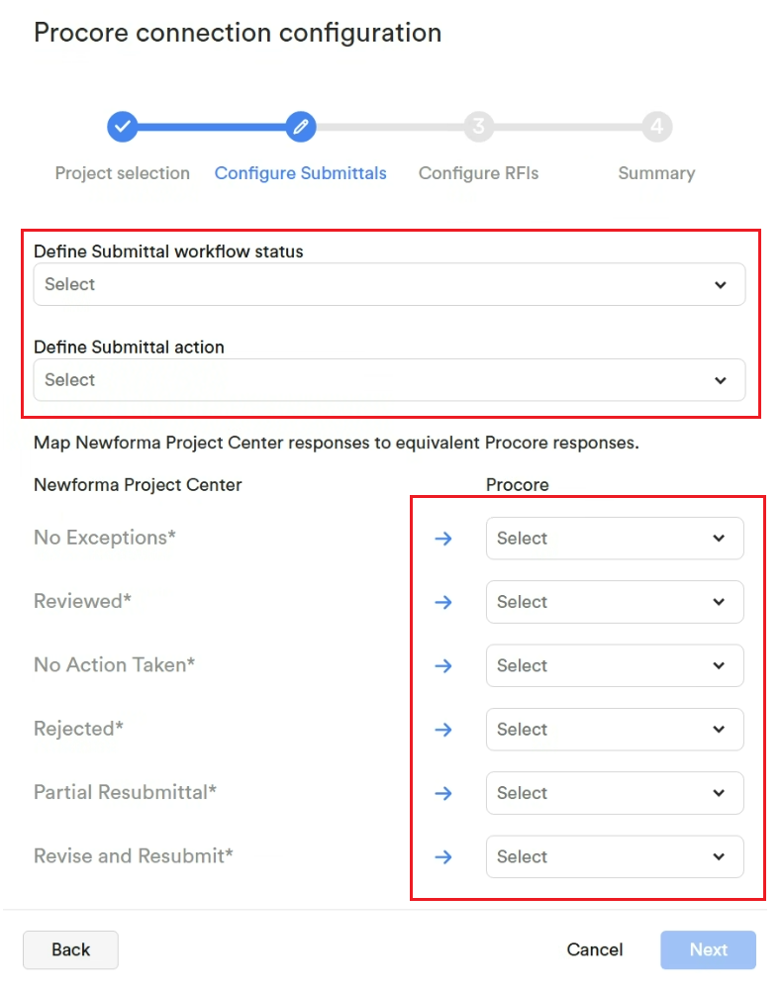The image size is (781, 993).
Task: Click the arrow beside Revise and Resubmit
Action: [x=443, y=856]
